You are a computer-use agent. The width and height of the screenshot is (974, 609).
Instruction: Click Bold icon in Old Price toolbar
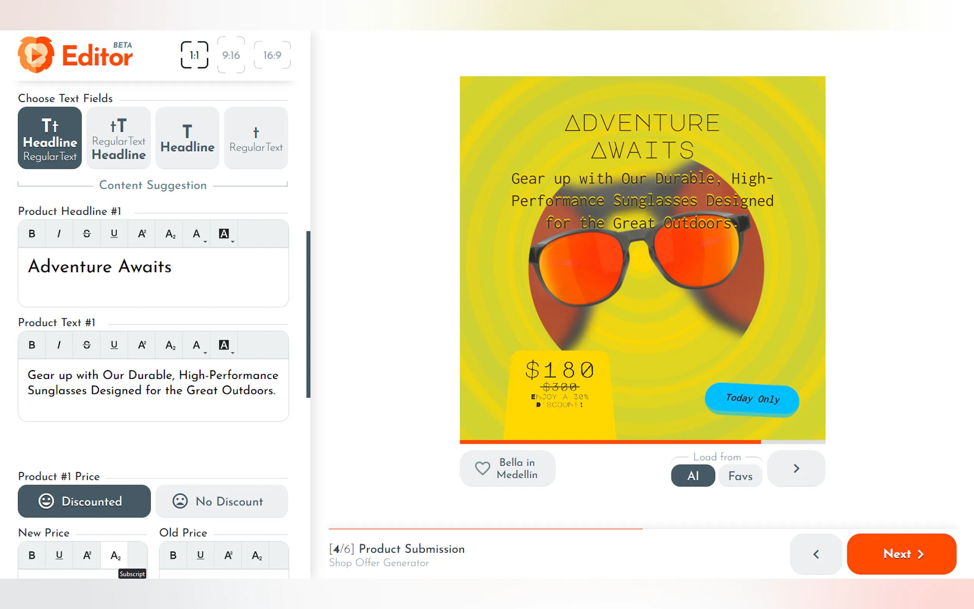[x=173, y=555]
